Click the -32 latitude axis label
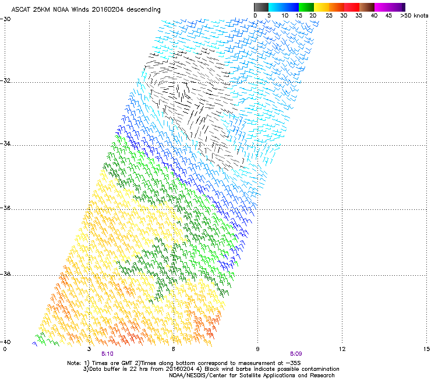The image size is (431, 379). point(5,80)
